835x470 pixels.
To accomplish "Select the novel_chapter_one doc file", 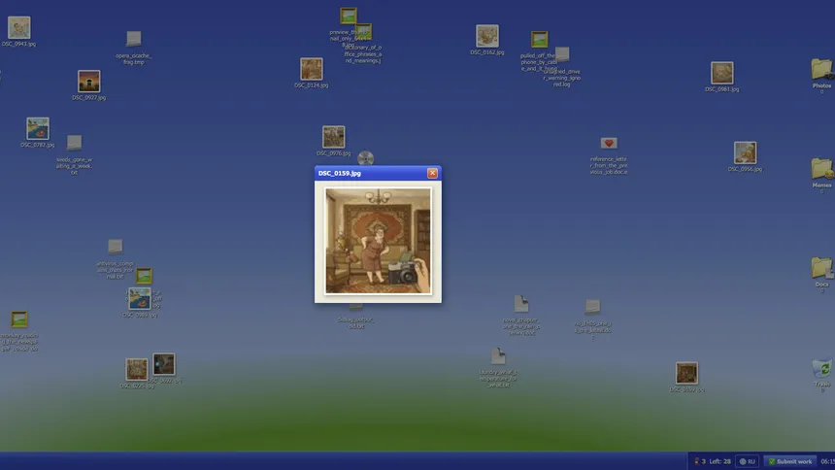I will click(520, 304).
